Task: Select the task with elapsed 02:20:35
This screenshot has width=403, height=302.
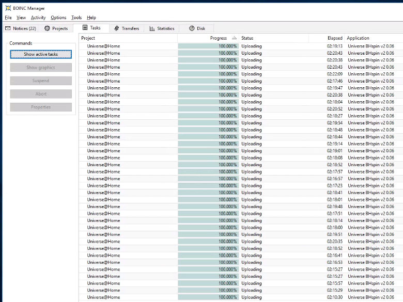Action: 241,242
